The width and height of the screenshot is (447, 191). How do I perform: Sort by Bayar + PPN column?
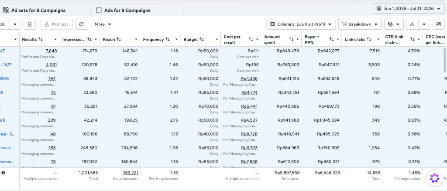pos(332,39)
